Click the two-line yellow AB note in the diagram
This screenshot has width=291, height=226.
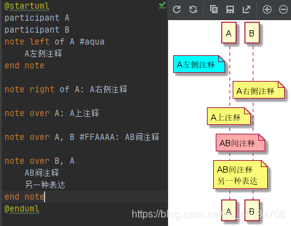240,175
